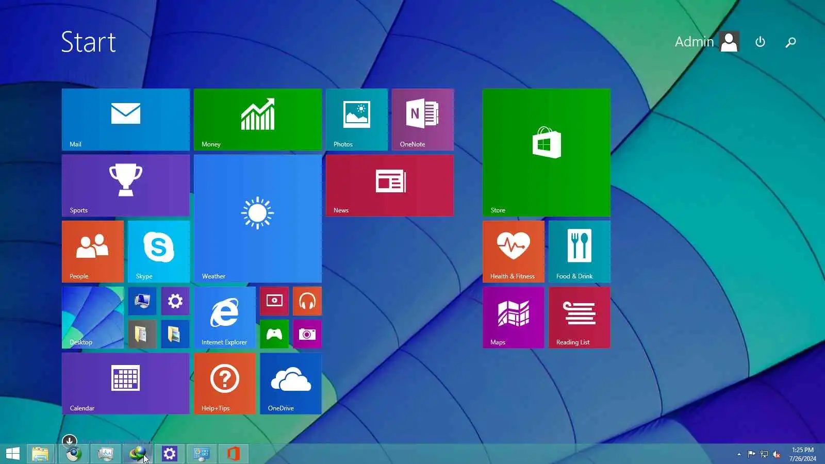Launch the People tile
Viewport: 825px width, 464px height.
pos(93,252)
